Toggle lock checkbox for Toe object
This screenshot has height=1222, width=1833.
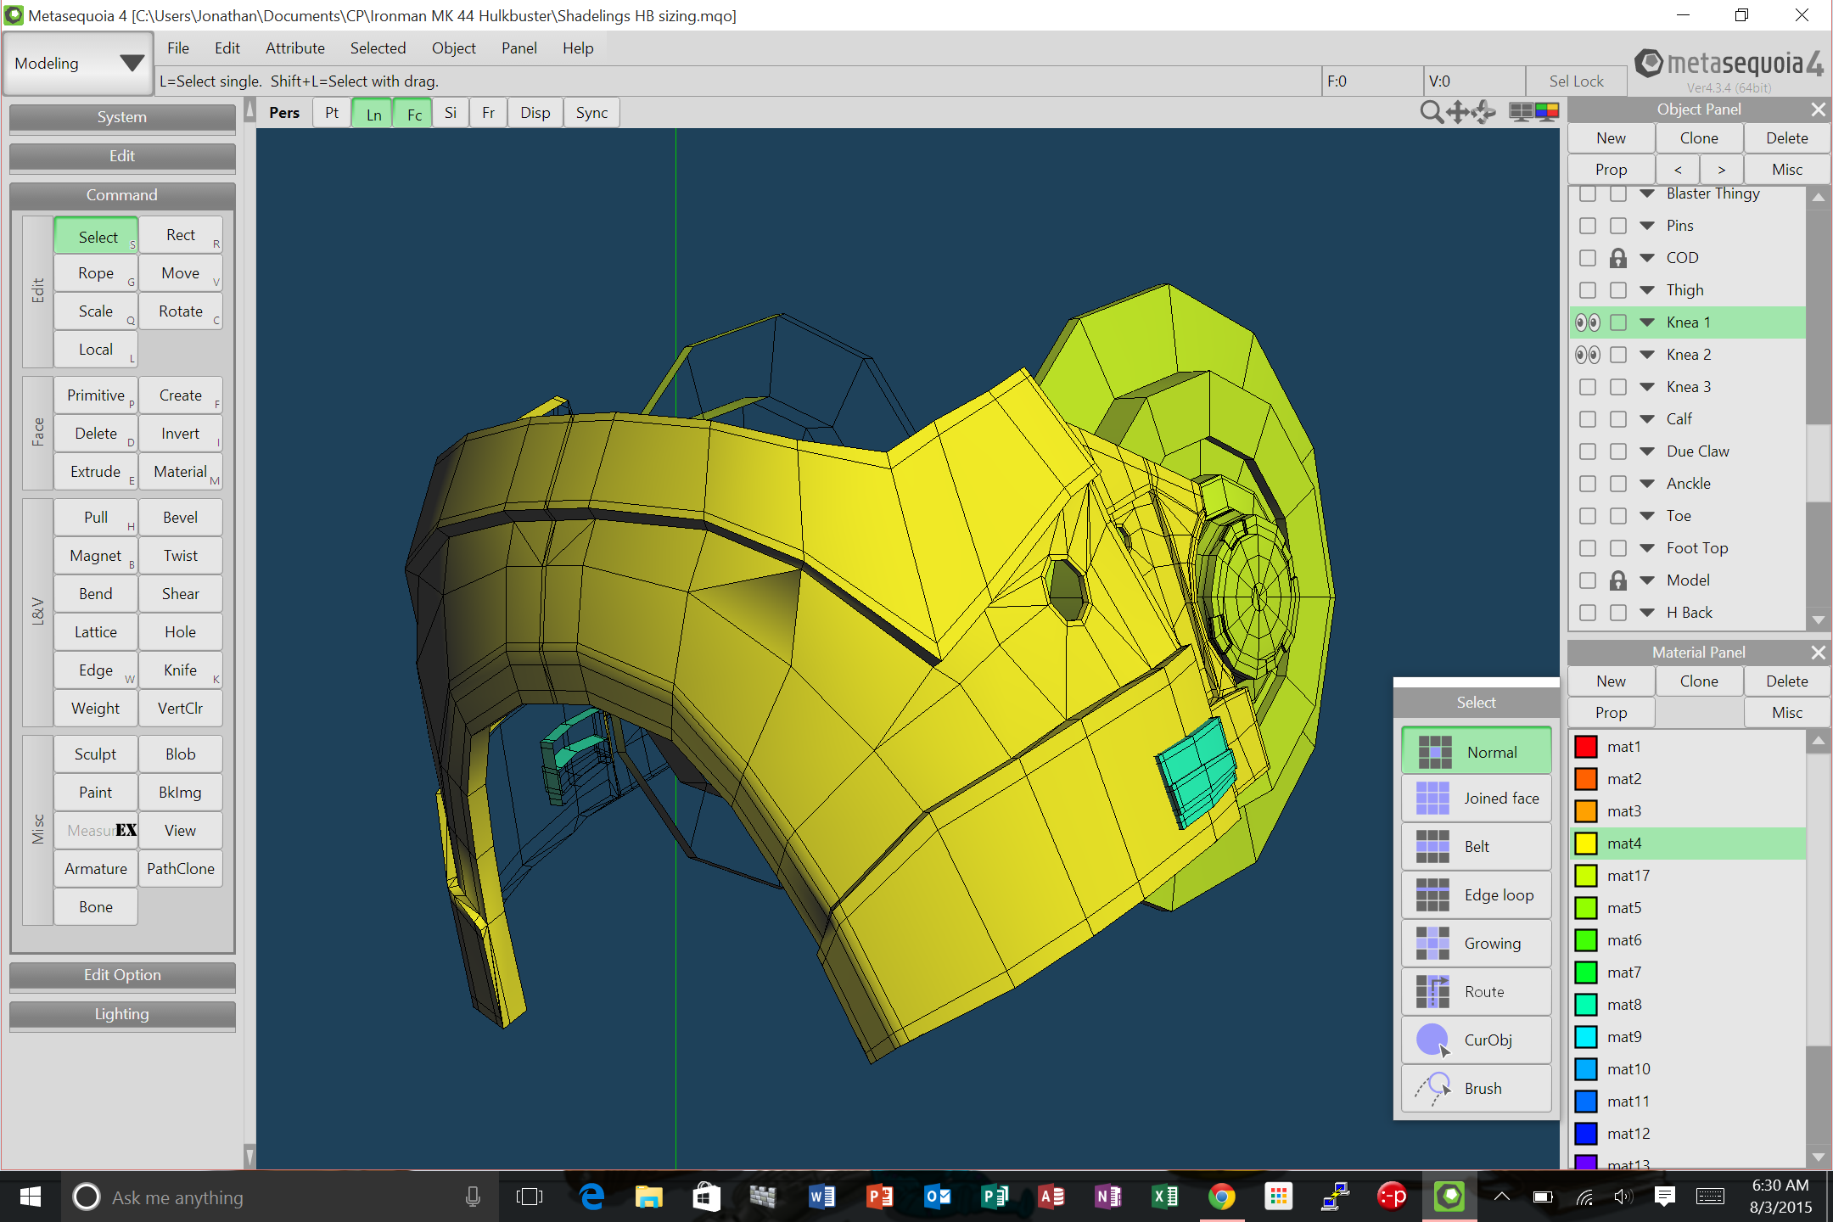tap(1618, 516)
